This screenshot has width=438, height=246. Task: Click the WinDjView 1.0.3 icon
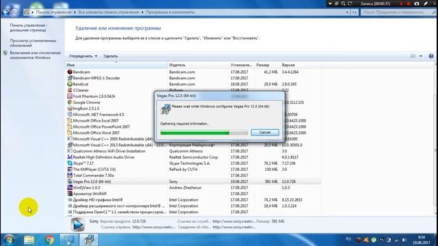coord(70,188)
